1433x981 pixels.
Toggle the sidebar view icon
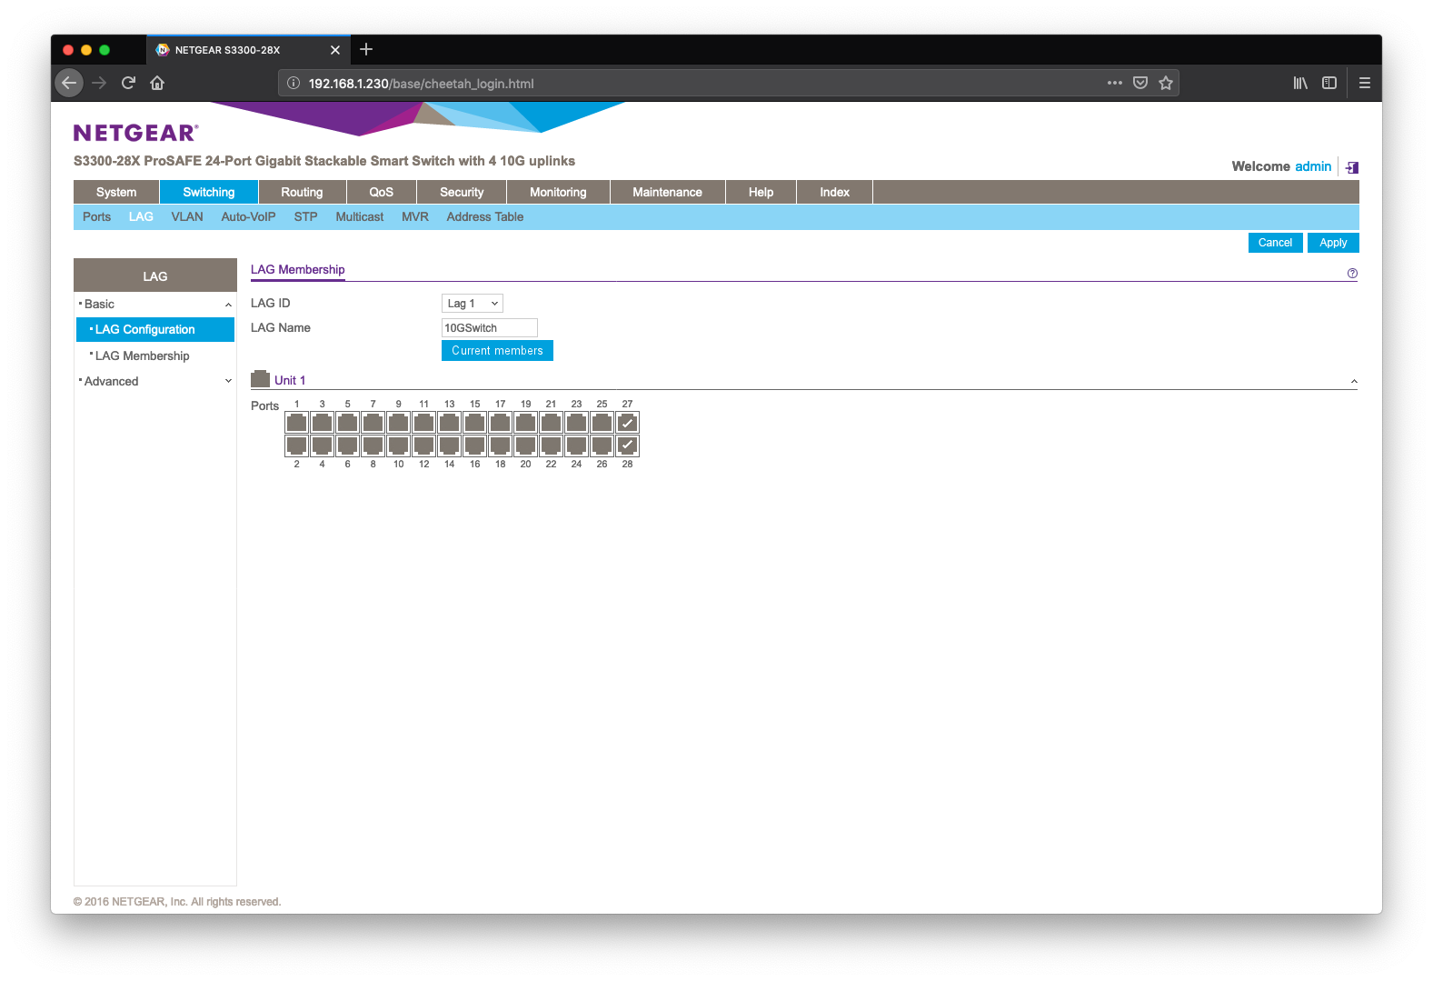tap(1329, 83)
